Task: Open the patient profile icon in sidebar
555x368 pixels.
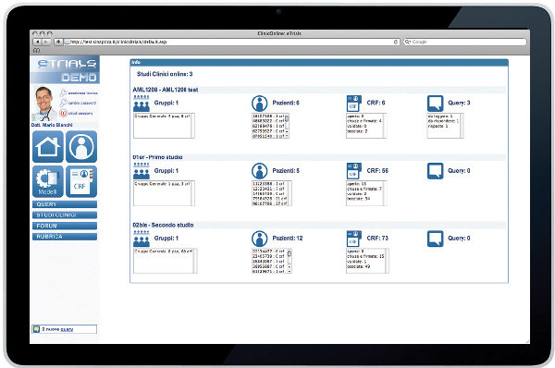Action: click(x=81, y=146)
